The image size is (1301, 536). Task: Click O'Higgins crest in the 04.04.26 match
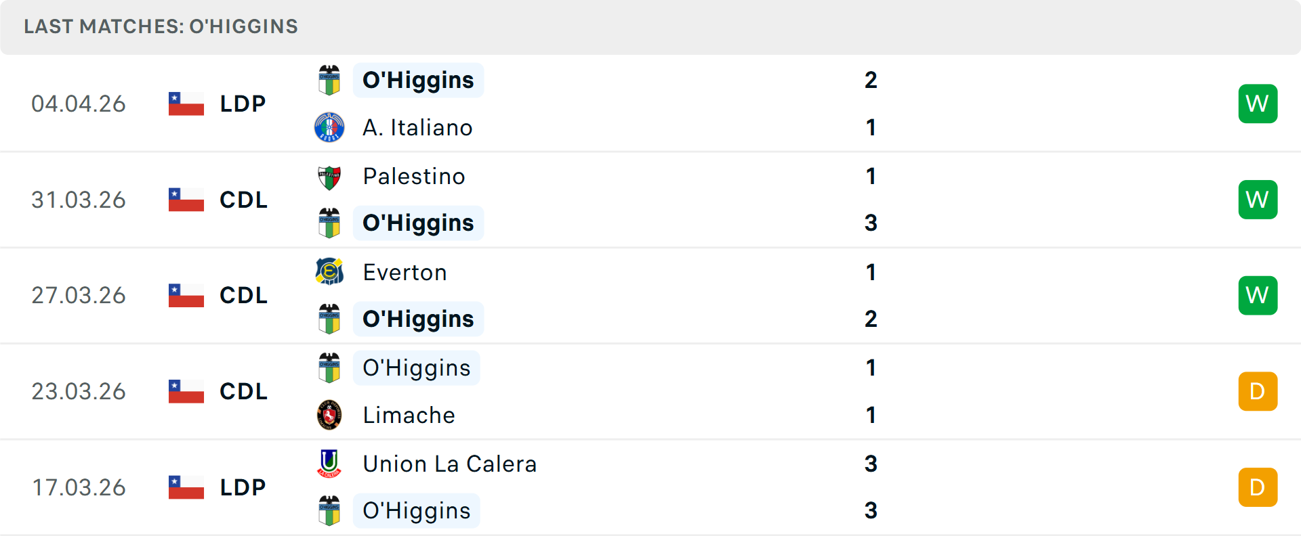pos(329,80)
